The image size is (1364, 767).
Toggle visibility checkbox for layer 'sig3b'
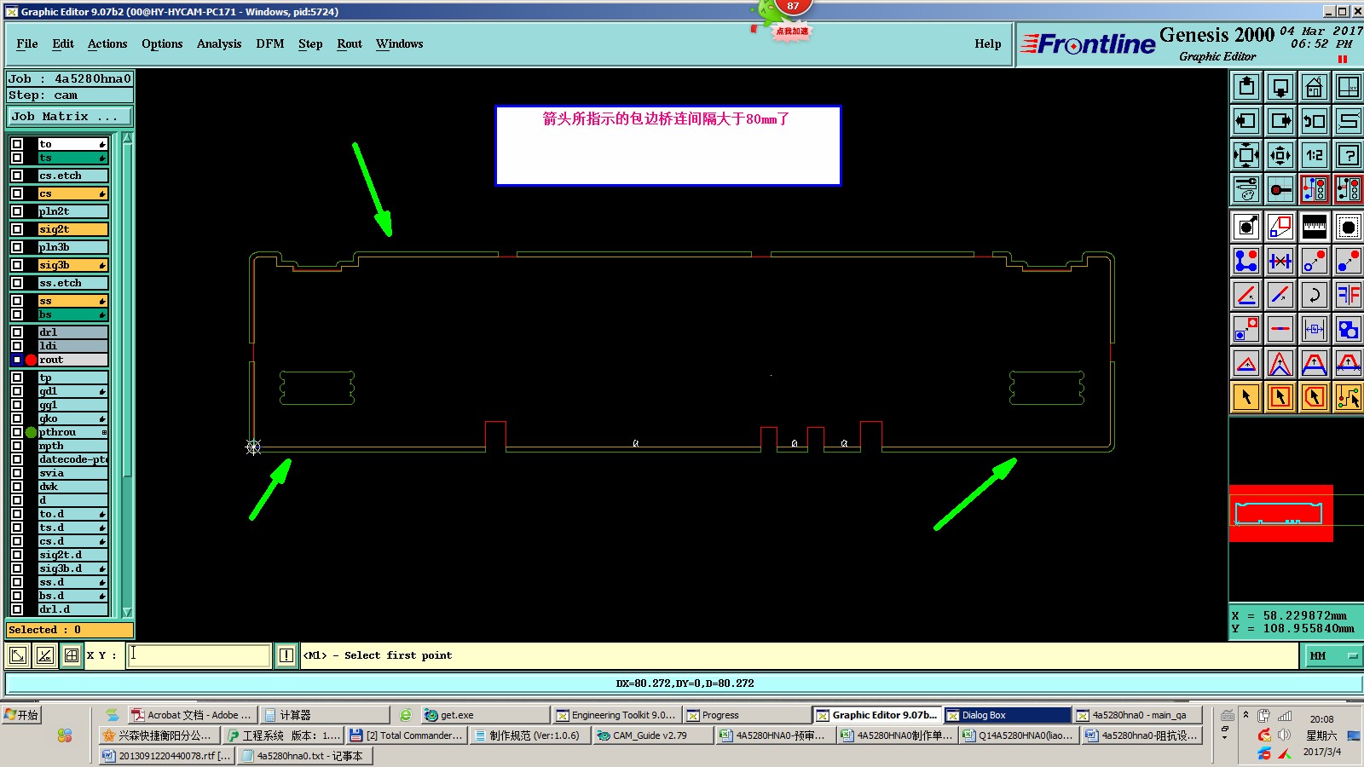tap(17, 265)
